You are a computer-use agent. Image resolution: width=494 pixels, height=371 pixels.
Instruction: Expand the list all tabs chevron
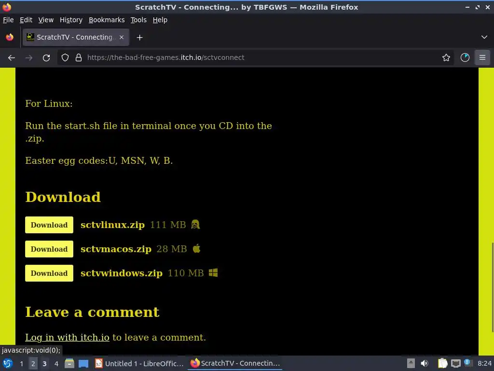[x=484, y=37]
